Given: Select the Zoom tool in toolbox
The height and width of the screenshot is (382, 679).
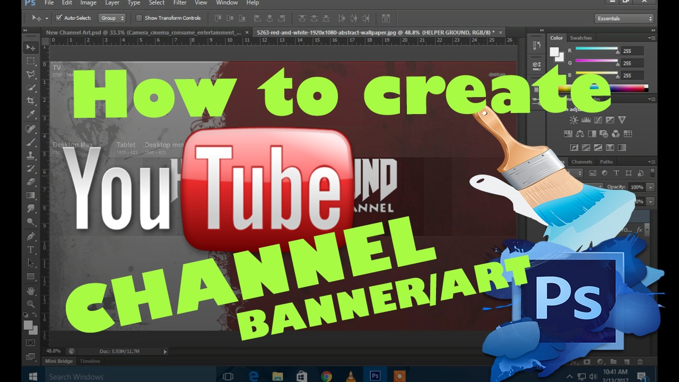Looking at the screenshot, I should [x=31, y=304].
